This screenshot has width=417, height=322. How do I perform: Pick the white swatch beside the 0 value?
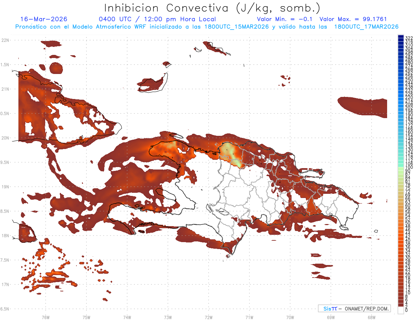click(401, 310)
